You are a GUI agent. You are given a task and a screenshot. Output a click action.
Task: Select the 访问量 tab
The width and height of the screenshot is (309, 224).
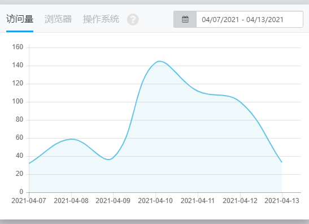[x=20, y=19]
